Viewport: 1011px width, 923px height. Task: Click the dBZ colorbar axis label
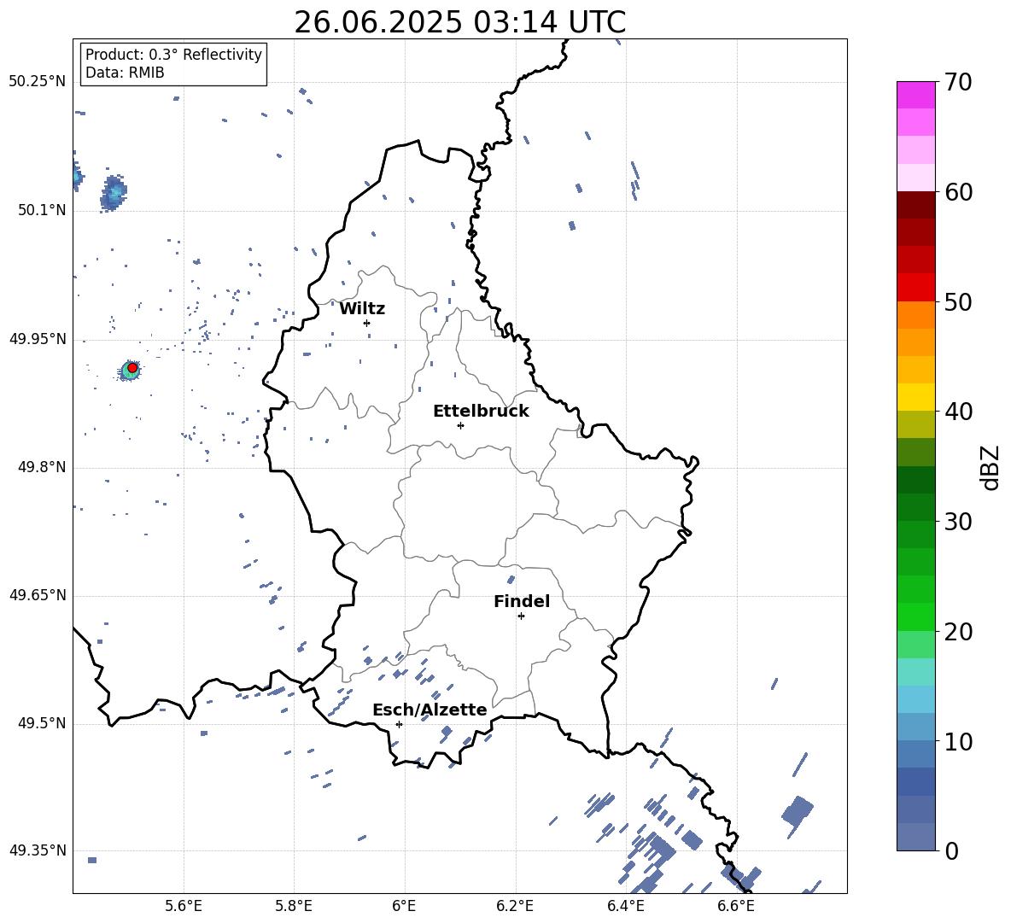coord(991,467)
